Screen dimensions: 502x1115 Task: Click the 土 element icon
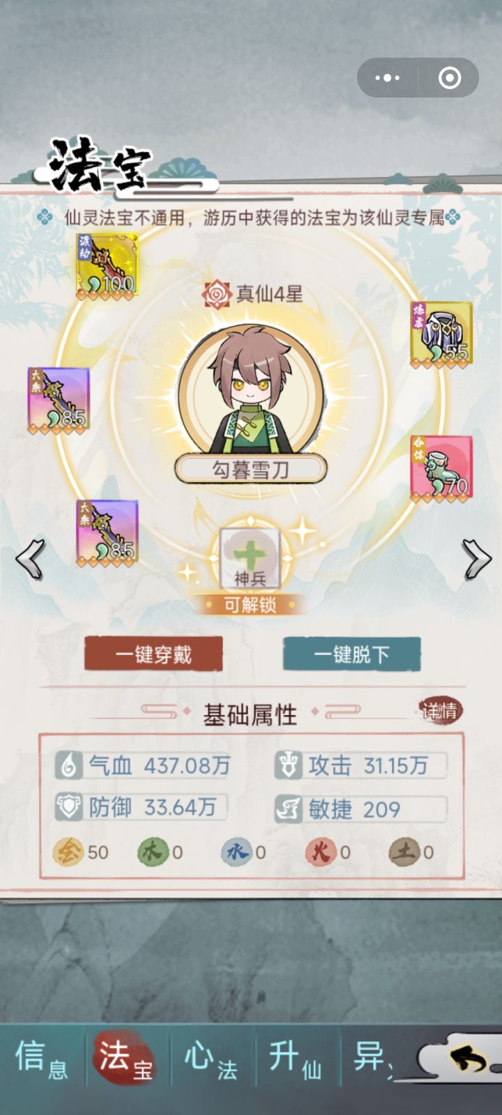point(404,852)
